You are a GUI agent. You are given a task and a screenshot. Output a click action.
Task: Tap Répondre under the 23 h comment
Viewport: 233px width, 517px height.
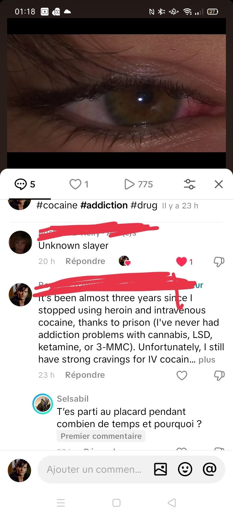85,375
